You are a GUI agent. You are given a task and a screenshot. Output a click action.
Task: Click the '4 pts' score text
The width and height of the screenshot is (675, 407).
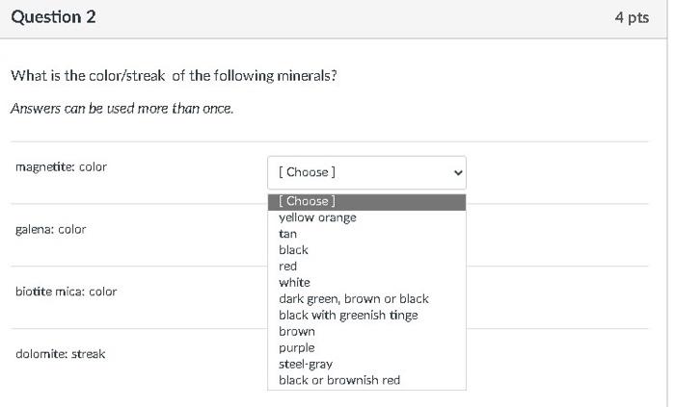click(632, 17)
